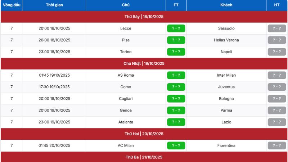The width and height of the screenshot is (288, 162).
Task: Click the Thời gian column header
Action: point(54,5)
